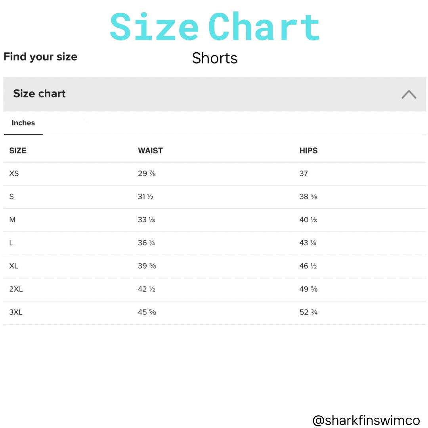Viewport: 428px width, 428px height.
Task: Select the 2XL size row
Action: coord(16,289)
